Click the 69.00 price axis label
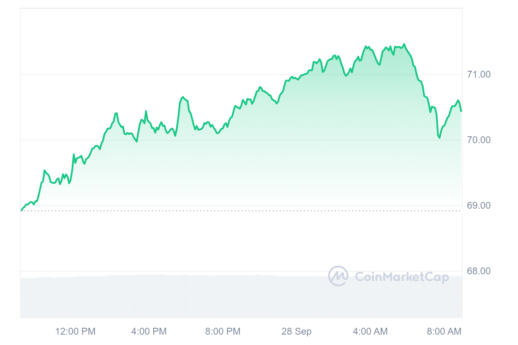This screenshot has width=518, height=345. point(479,206)
